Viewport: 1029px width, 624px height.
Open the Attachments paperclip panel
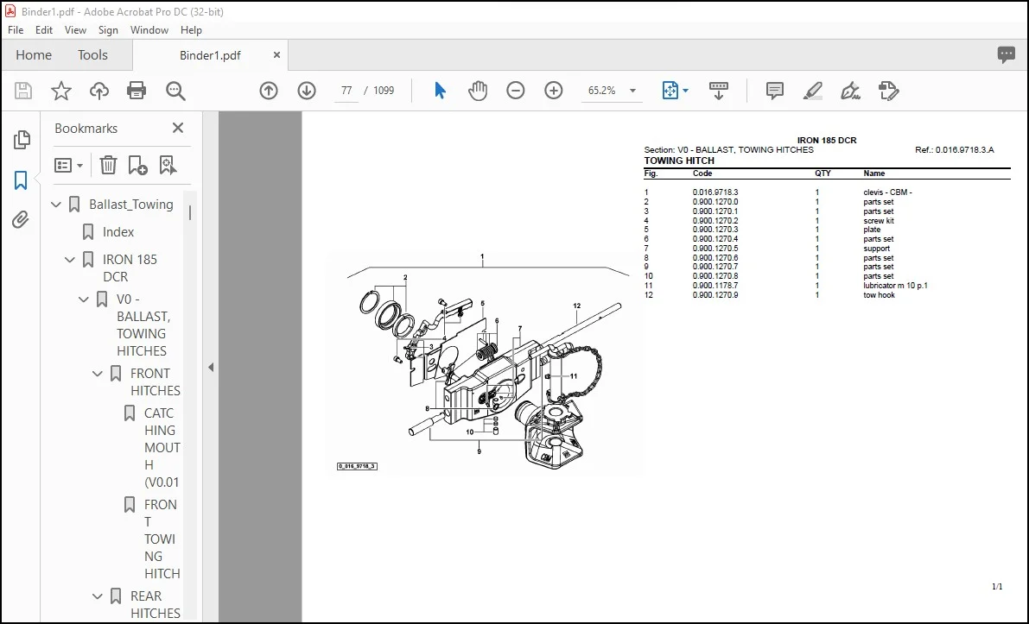pos(21,219)
